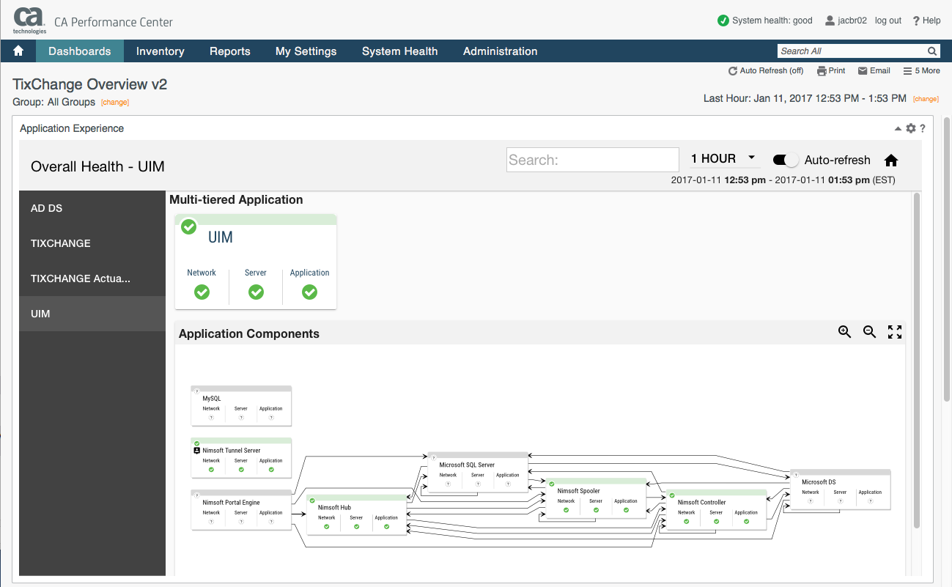Log out of CA Performance Center
Screen dimensions: 952x587
[888, 21]
